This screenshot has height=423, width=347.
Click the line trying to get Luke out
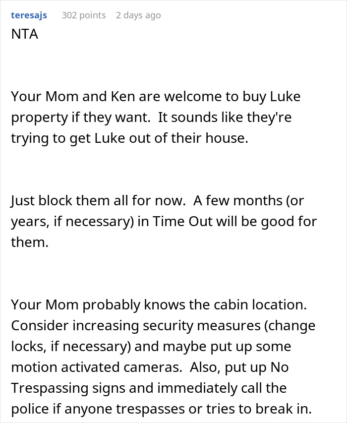coord(129,138)
